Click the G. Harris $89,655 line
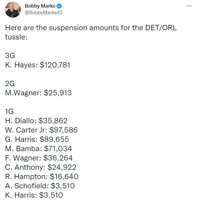Viewport: 197px width, 204px height. [x=37, y=139]
